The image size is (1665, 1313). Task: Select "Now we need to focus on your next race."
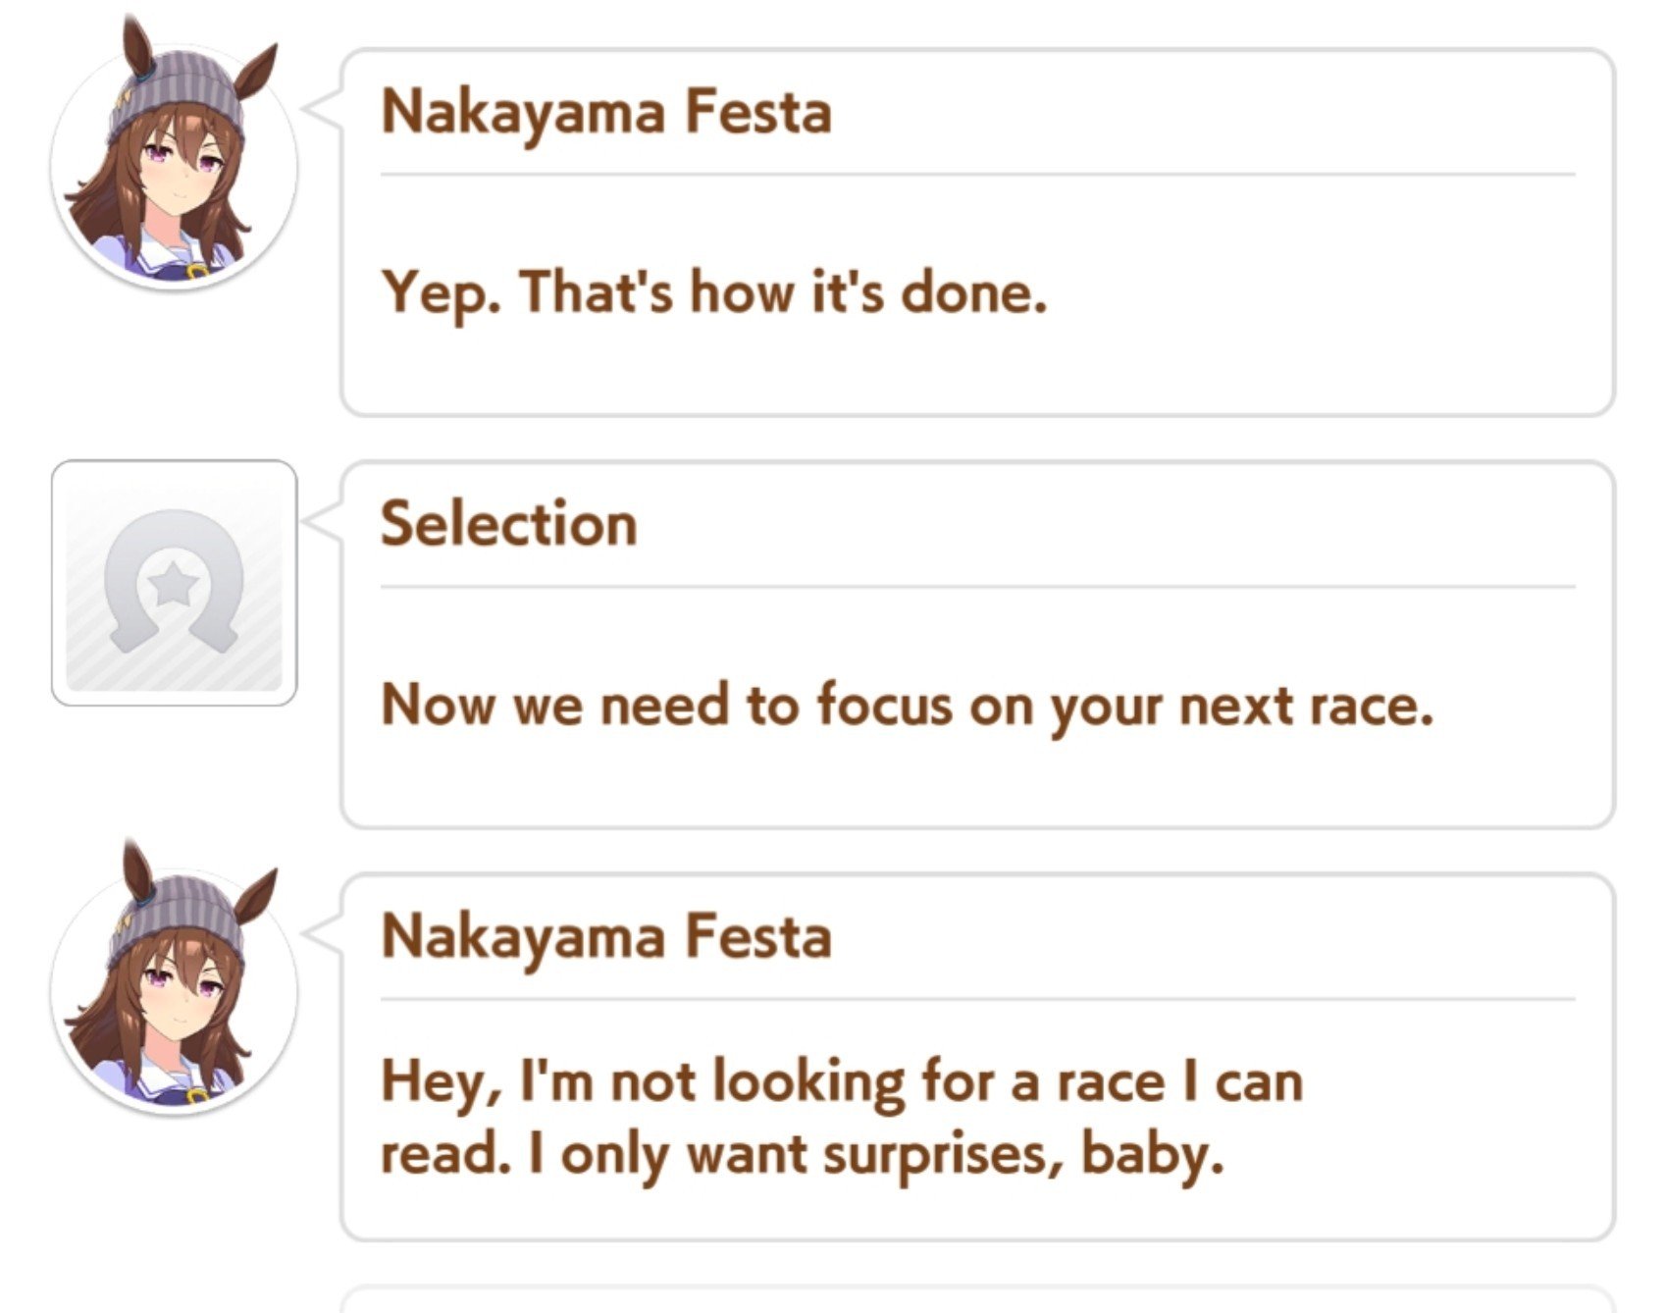click(908, 706)
